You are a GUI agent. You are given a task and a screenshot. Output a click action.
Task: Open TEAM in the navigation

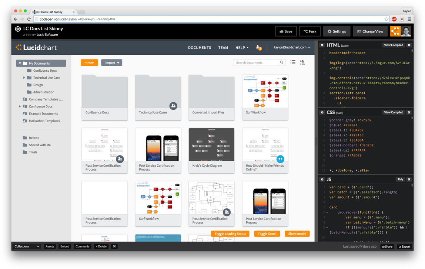pyautogui.click(x=223, y=48)
